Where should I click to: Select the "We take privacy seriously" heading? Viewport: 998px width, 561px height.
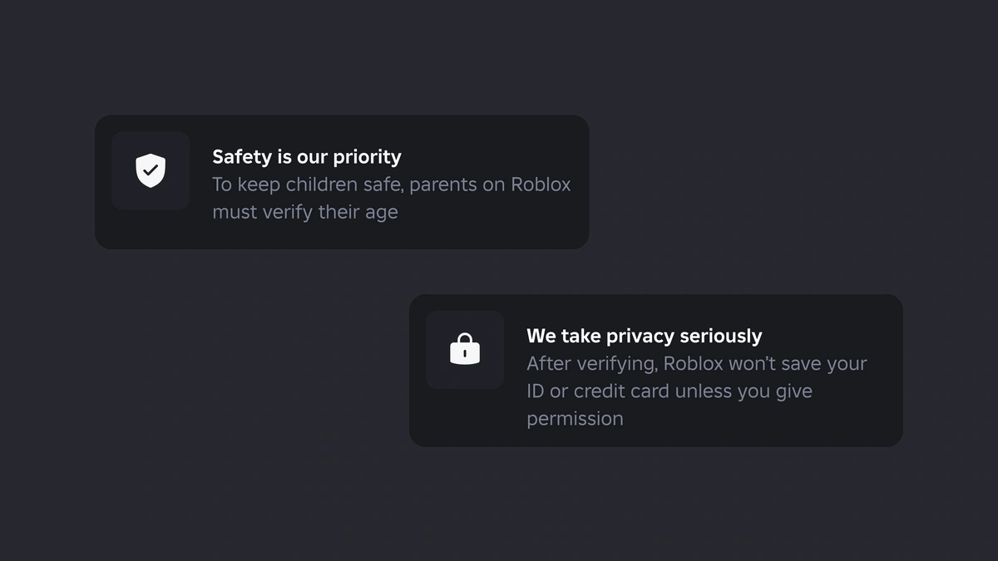coord(645,337)
